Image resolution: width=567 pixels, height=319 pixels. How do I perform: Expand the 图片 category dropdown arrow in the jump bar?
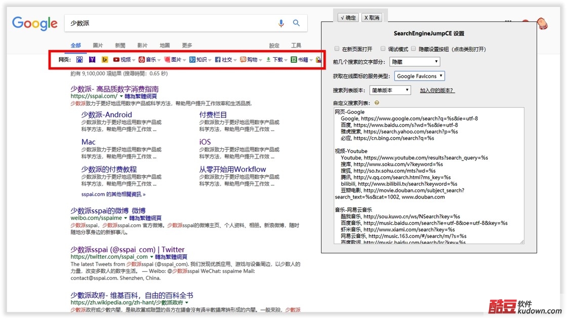184,60
